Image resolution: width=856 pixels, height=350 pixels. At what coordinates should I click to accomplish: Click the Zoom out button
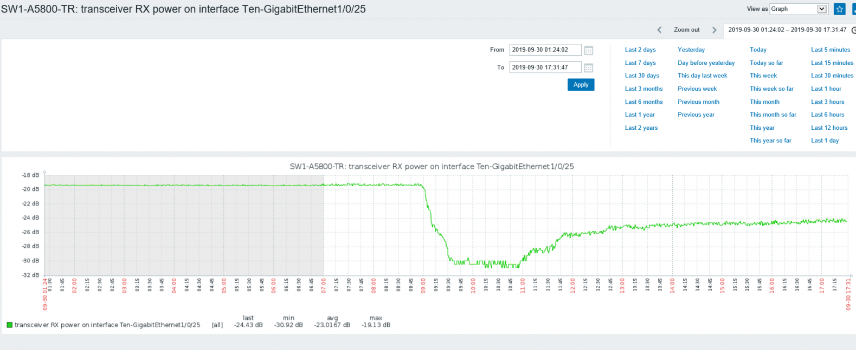pyautogui.click(x=686, y=30)
